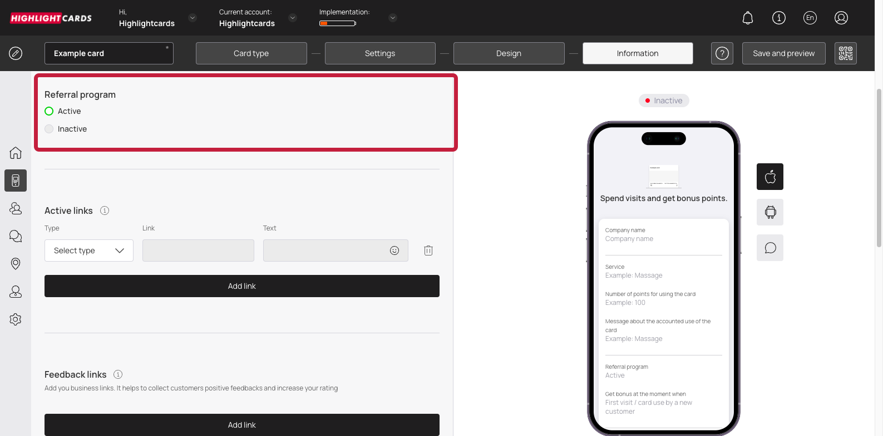Image resolution: width=883 pixels, height=436 pixels.
Task: Go to Home in the sidebar
Action: pyautogui.click(x=16, y=153)
